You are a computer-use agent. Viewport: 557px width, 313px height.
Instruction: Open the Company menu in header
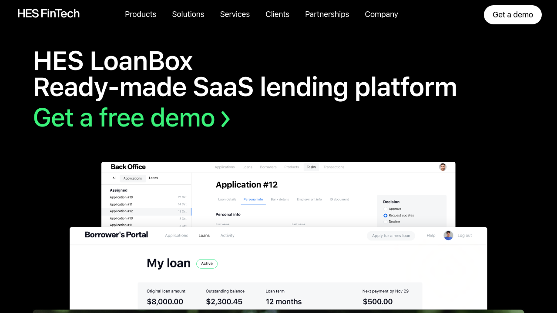[381, 14]
